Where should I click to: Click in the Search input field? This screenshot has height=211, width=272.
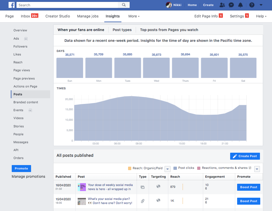tap(67, 5)
